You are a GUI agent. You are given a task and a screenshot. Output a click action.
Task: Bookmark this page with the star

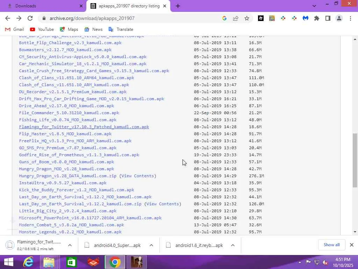(246, 18)
